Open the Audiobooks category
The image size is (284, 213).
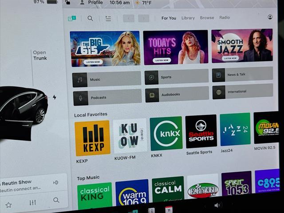click(177, 95)
